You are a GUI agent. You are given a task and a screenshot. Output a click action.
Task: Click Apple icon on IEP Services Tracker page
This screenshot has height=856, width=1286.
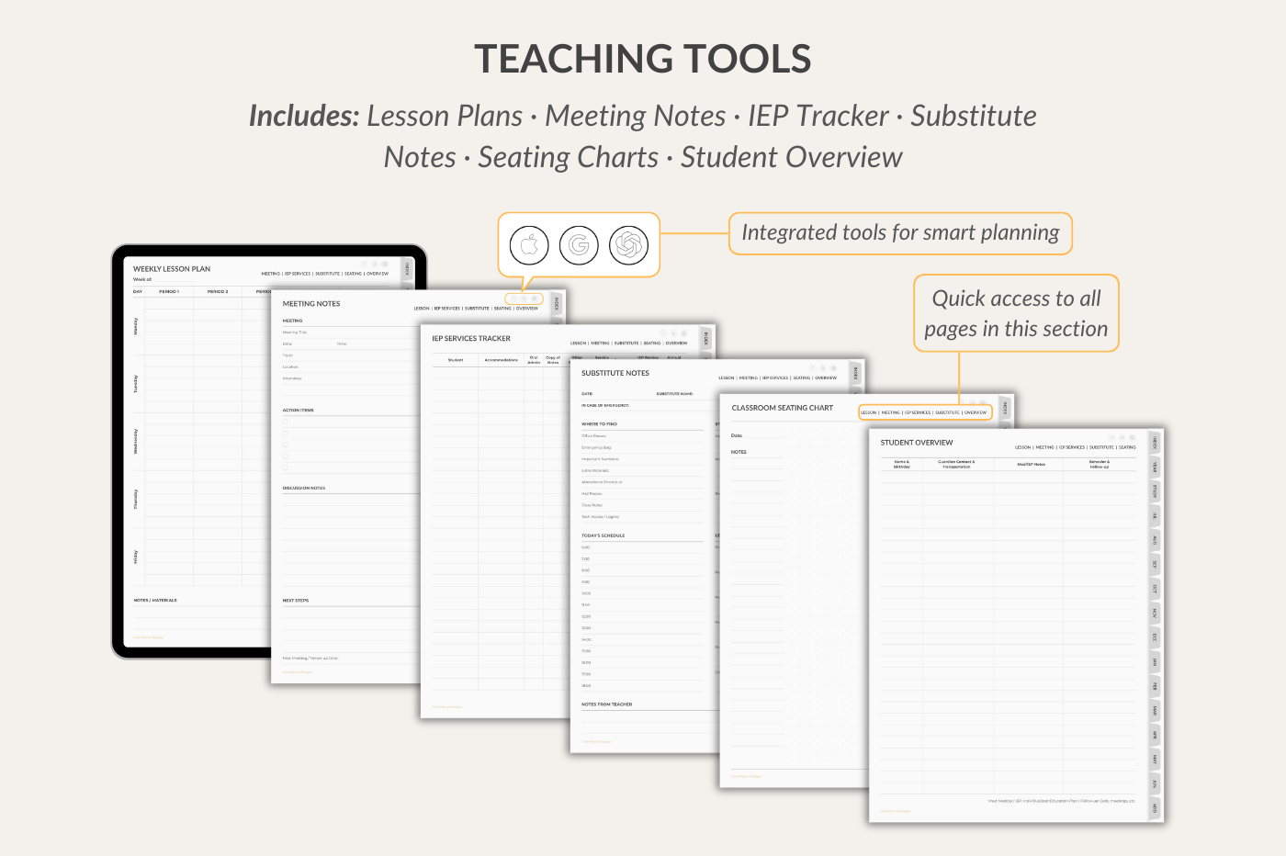point(662,333)
